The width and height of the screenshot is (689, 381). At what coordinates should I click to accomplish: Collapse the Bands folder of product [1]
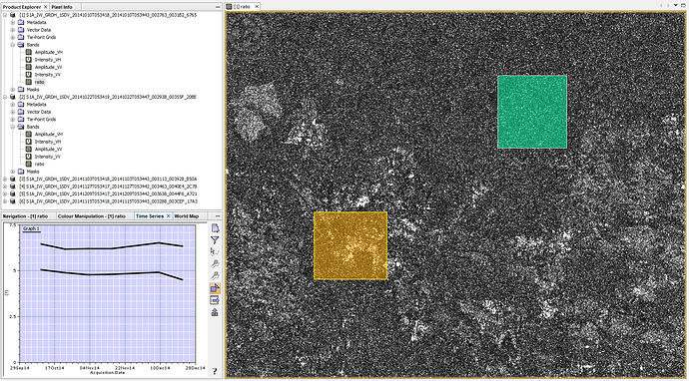[x=13, y=45]
